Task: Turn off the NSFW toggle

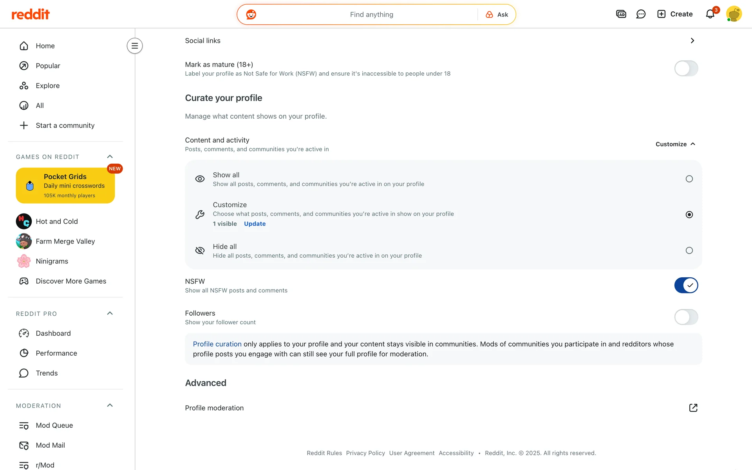Action: (686, 285)
